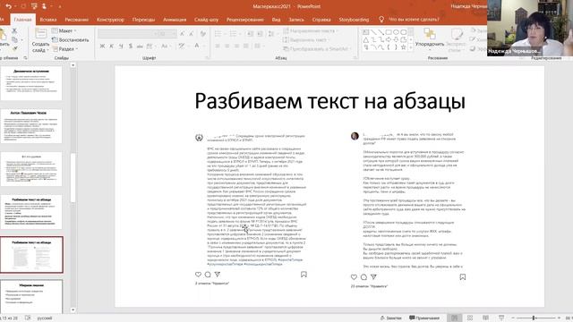Toggle italic К formatting
This screenshot has width=573, height=322.
(x=111, y=46)
